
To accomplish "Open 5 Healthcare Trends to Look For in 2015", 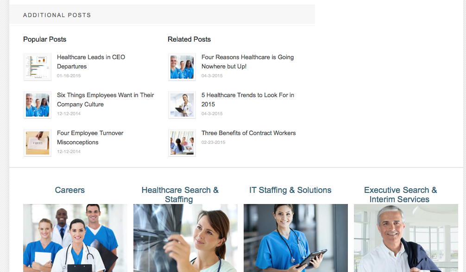I will (x=248, y=100).
